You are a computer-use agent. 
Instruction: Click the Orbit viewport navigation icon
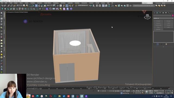(170, 93)
